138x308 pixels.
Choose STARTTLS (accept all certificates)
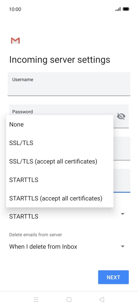pos(60,198)
